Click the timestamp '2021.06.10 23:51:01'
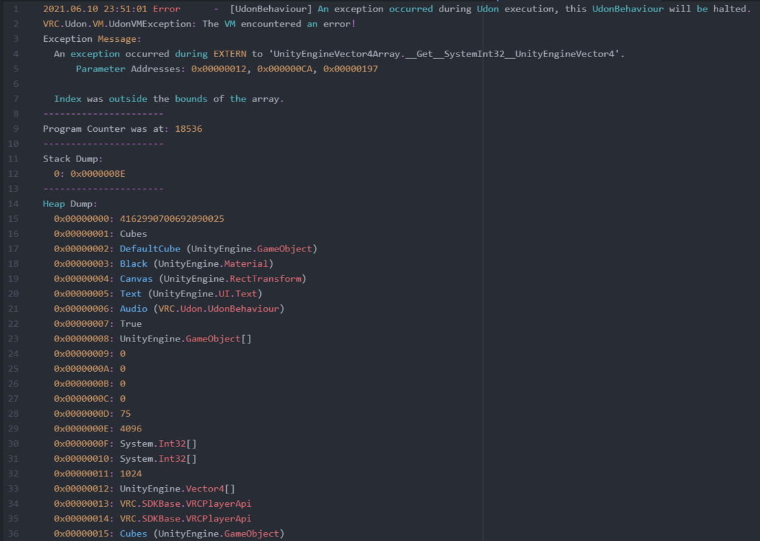760x541 pixels. 95,9
